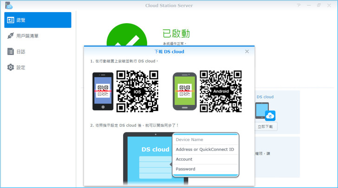338x188 pixels.
Task: Click the blue iOS phone illustration
Action: coord(103,91)
